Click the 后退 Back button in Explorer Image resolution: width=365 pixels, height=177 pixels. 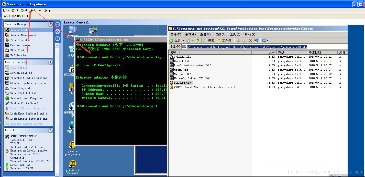pos(175,41)
